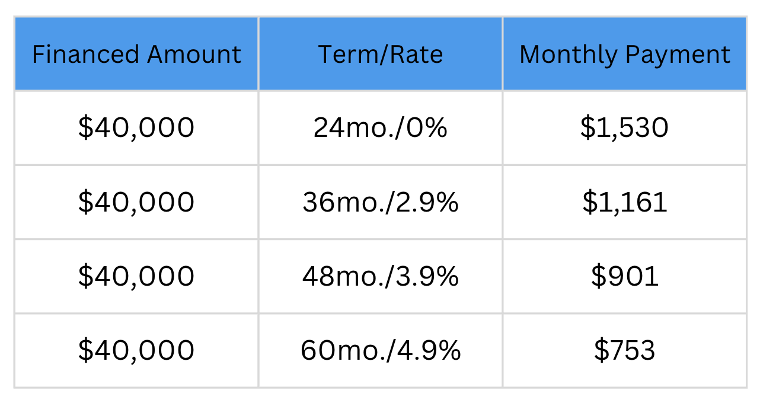Select the $1,530 monthly payment cell

(x=625, y=128)
